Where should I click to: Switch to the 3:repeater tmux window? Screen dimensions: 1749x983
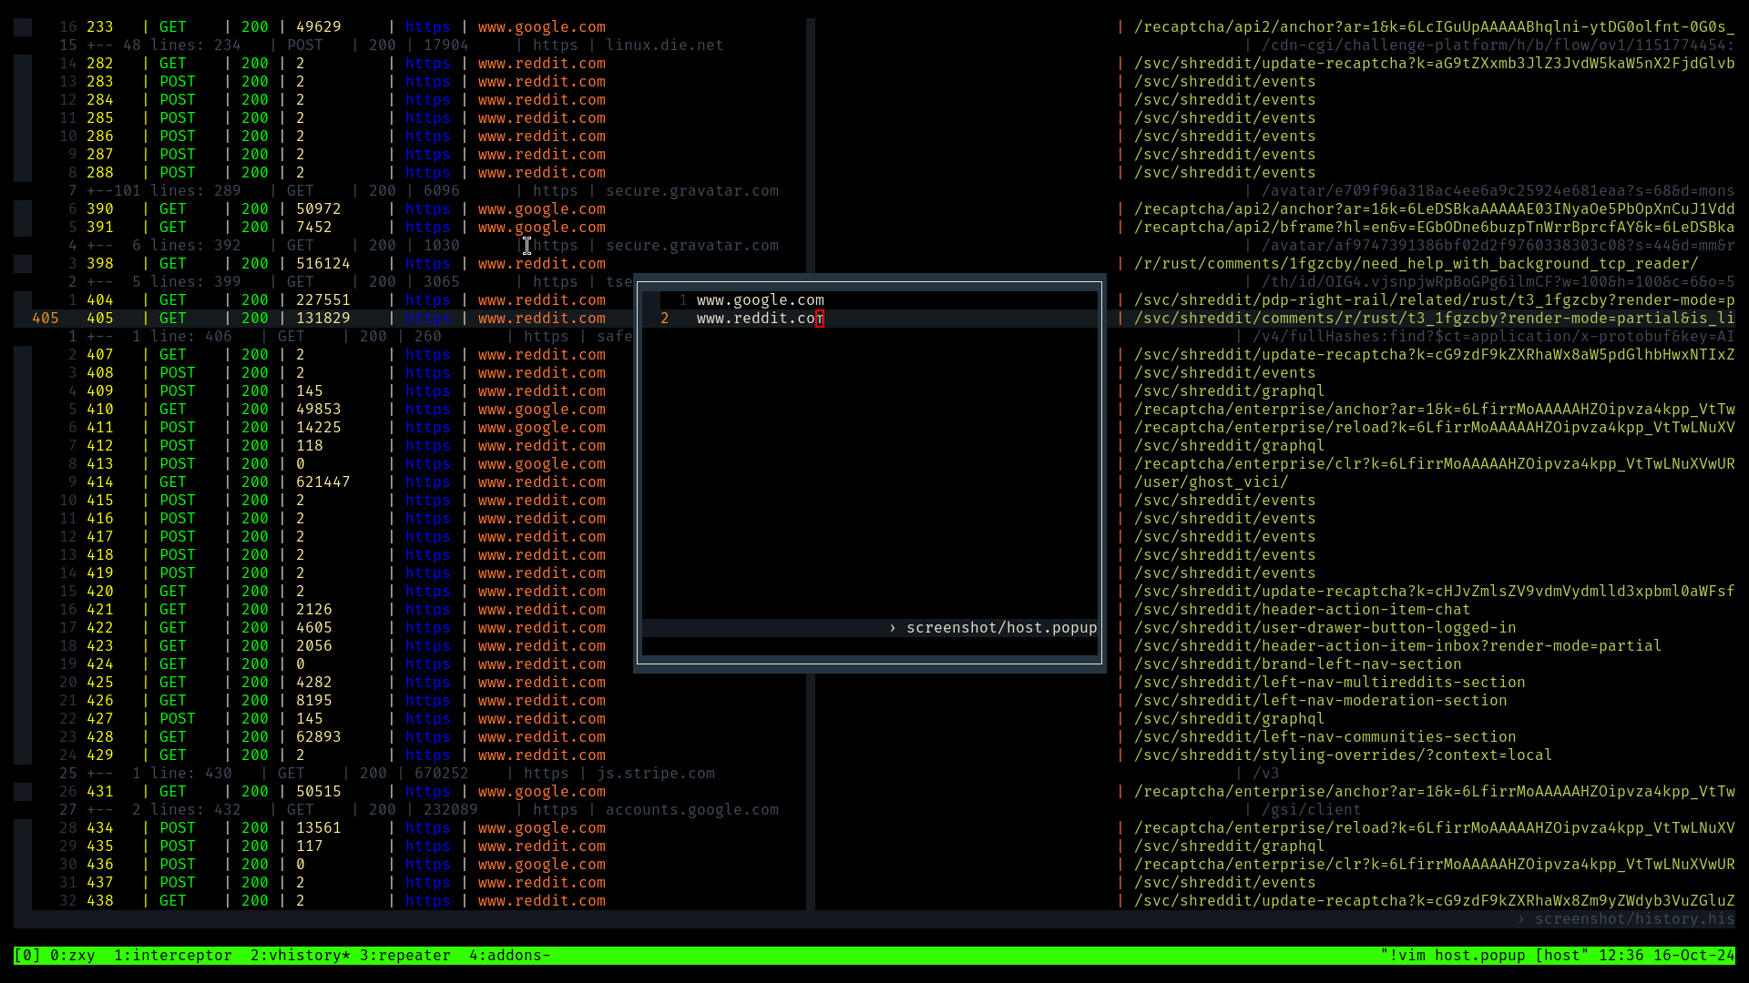point(404,955)
